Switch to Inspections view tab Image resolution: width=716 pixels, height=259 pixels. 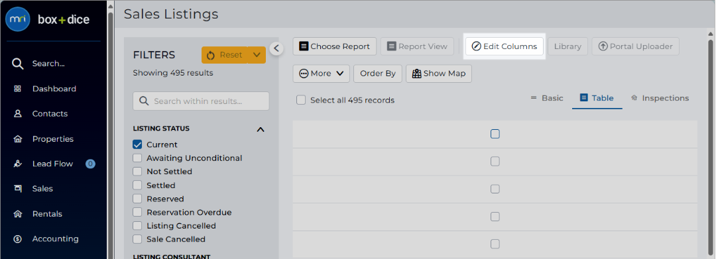(x=660, y=98)
